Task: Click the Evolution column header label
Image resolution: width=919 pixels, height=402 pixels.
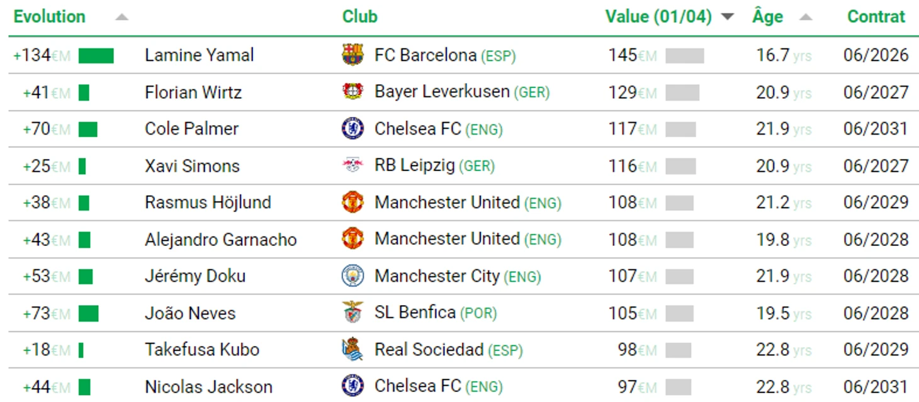Action: (49, 17)
